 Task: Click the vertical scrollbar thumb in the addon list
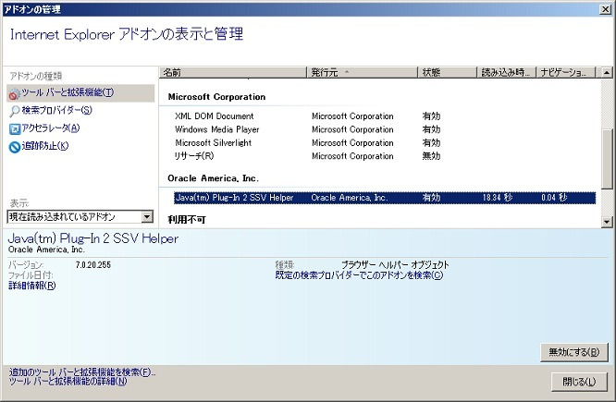[x=607, y=159]
